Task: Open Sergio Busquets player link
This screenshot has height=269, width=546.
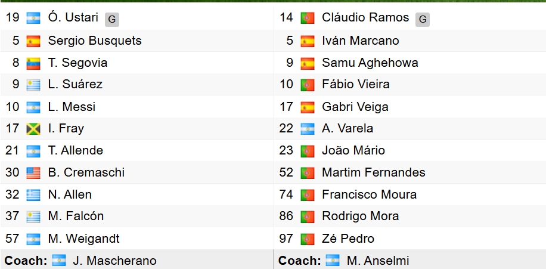Action: 95,41
